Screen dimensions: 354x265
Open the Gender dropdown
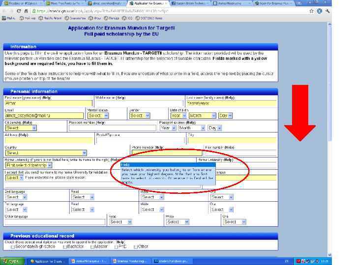pos(140,116)
